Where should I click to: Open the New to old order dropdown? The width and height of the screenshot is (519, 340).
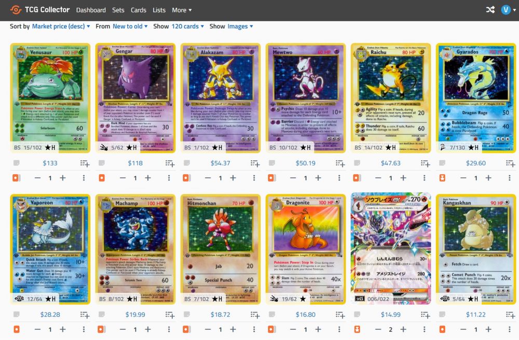pos(130,26)
